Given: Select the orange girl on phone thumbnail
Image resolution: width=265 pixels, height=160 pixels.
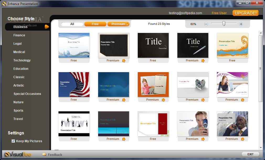Looking at the screenshot, I should [153, 84].
